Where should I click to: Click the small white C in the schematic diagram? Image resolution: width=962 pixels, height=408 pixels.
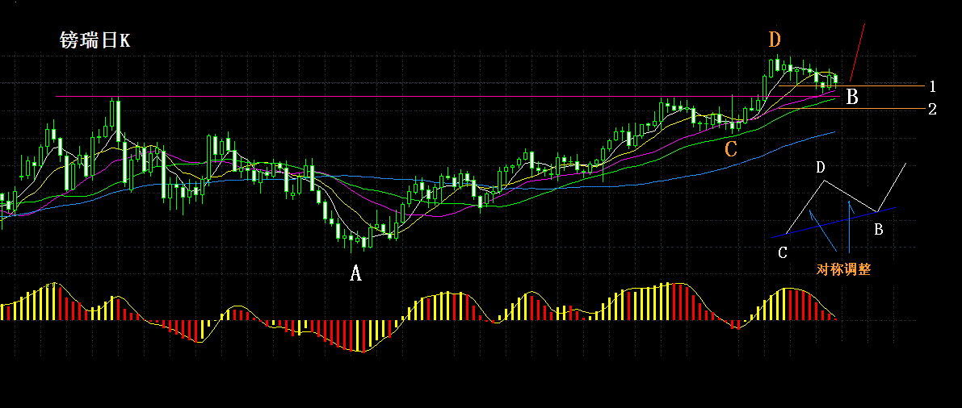782,252
